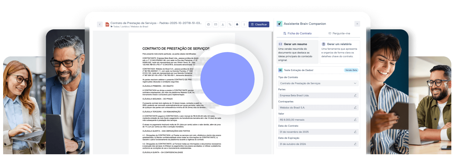Print the contract with the printer icon

209,25
